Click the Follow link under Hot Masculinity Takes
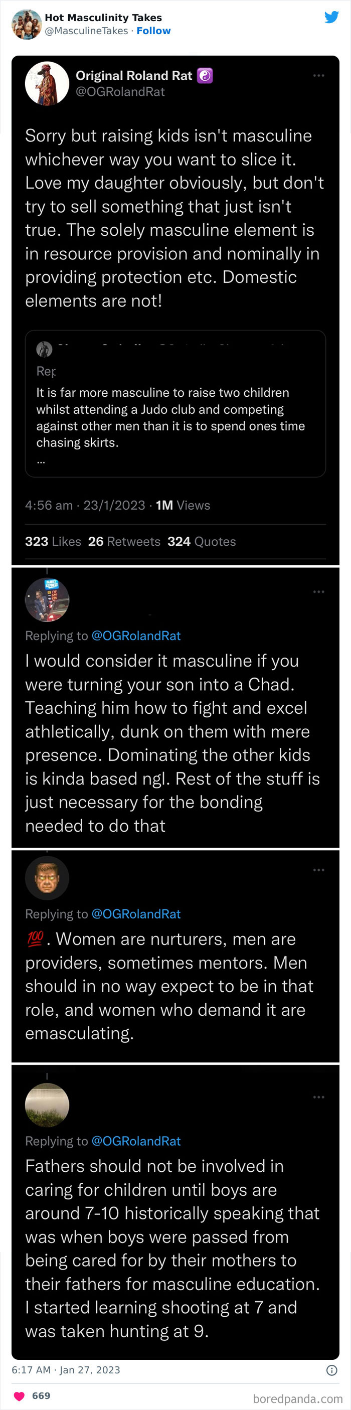Screen dimensions: 351x1410 [x=154, y=31]
